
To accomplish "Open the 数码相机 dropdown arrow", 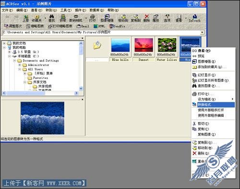I will pyautogui.click(x=86, y=18).
